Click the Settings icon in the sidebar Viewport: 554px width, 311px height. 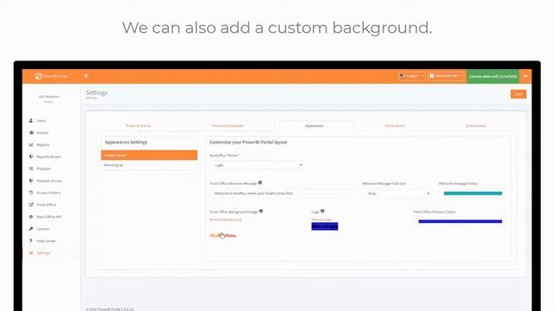[31, 253]
